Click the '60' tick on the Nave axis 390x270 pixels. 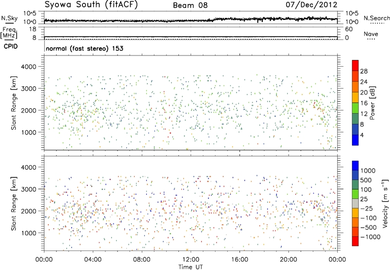pos(349,29)
